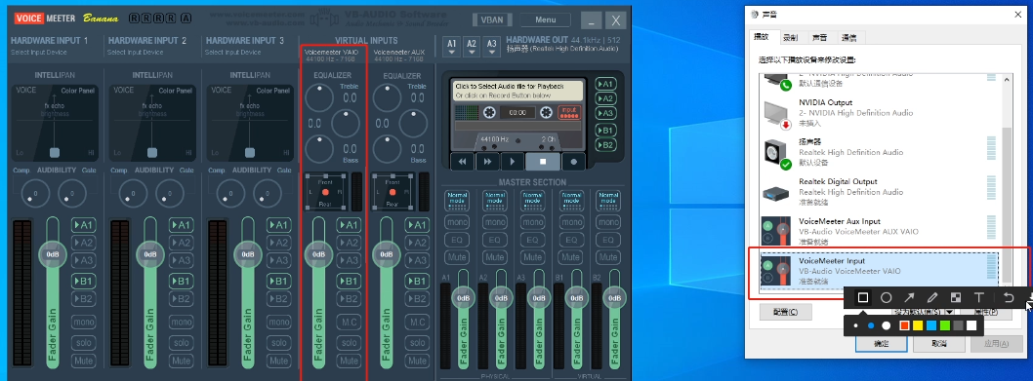Click the Intellipan panel of Hardware Input 3

(250, 122)
